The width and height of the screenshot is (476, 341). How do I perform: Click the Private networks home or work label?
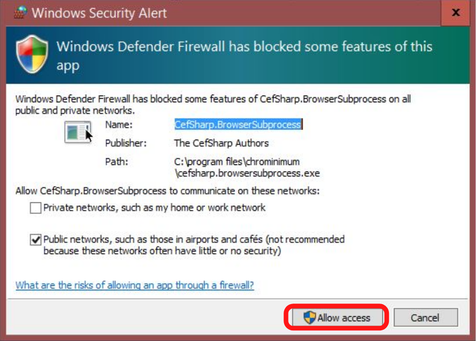coord(154,207)
